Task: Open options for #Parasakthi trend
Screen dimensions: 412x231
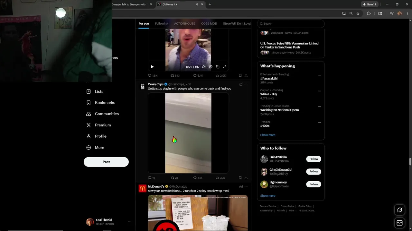Action: [319, 75]
